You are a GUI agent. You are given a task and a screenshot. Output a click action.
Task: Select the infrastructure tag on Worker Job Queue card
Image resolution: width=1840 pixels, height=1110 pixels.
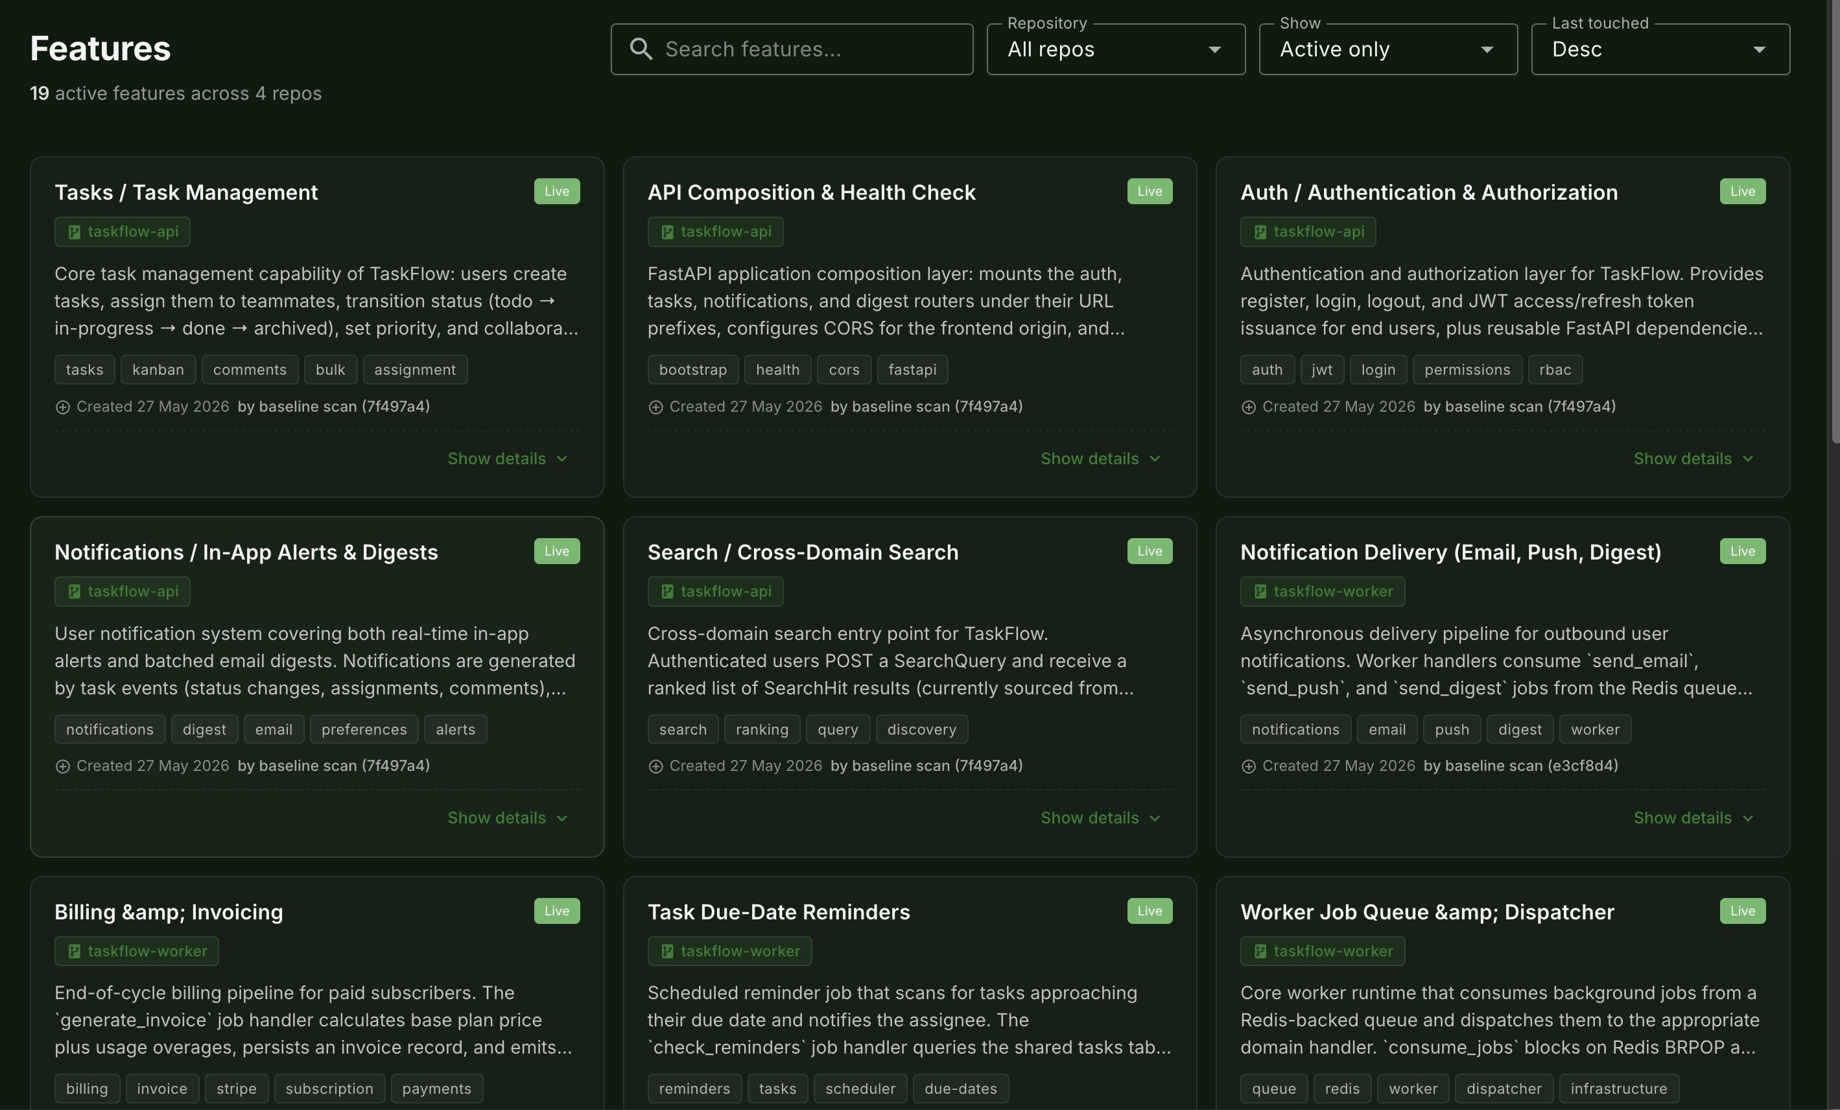click(1618, 1089)
